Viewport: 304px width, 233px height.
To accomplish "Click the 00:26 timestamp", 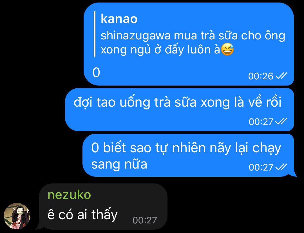I will (261, 76).
